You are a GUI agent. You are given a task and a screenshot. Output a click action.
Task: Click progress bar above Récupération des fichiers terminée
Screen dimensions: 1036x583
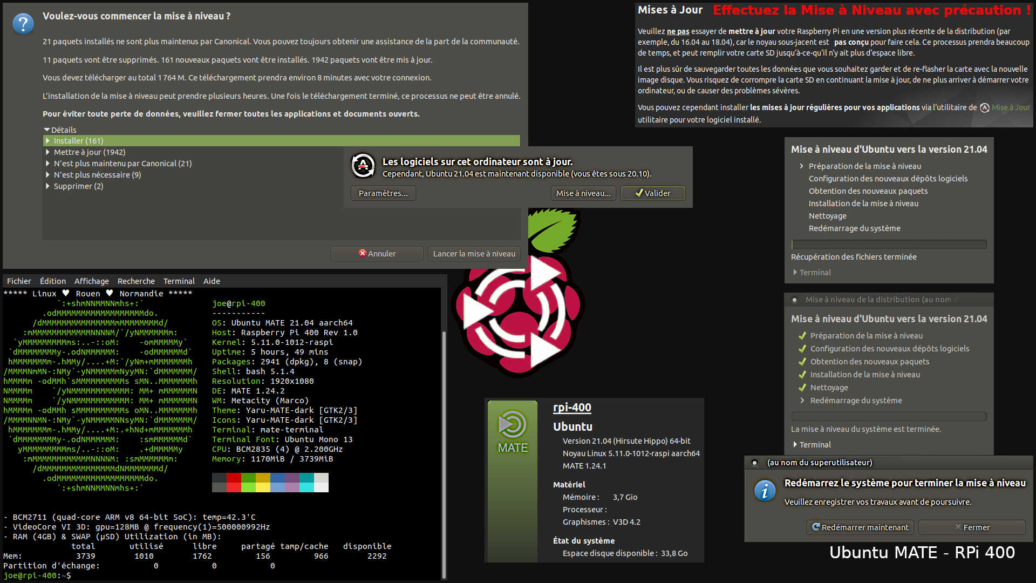(889, 245)
